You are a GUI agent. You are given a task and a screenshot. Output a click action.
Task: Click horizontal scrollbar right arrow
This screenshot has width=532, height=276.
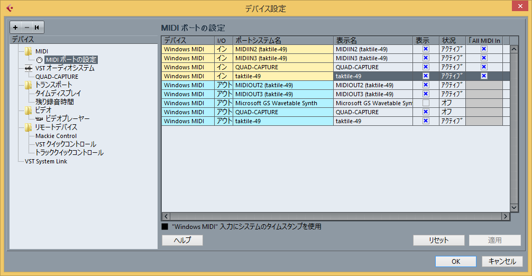click(506, 216)
